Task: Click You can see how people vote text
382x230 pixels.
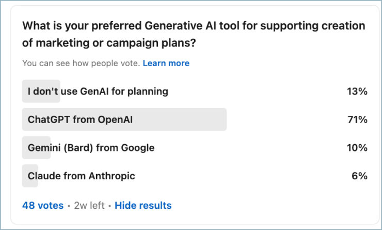Action: (81, 63)
